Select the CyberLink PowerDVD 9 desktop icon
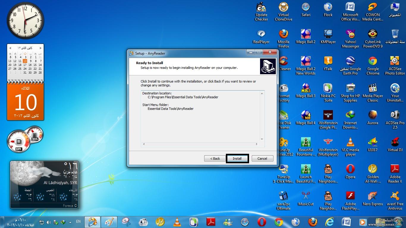Image resolution: width=406 pixels, height=228 pixels. coord(373,39)
